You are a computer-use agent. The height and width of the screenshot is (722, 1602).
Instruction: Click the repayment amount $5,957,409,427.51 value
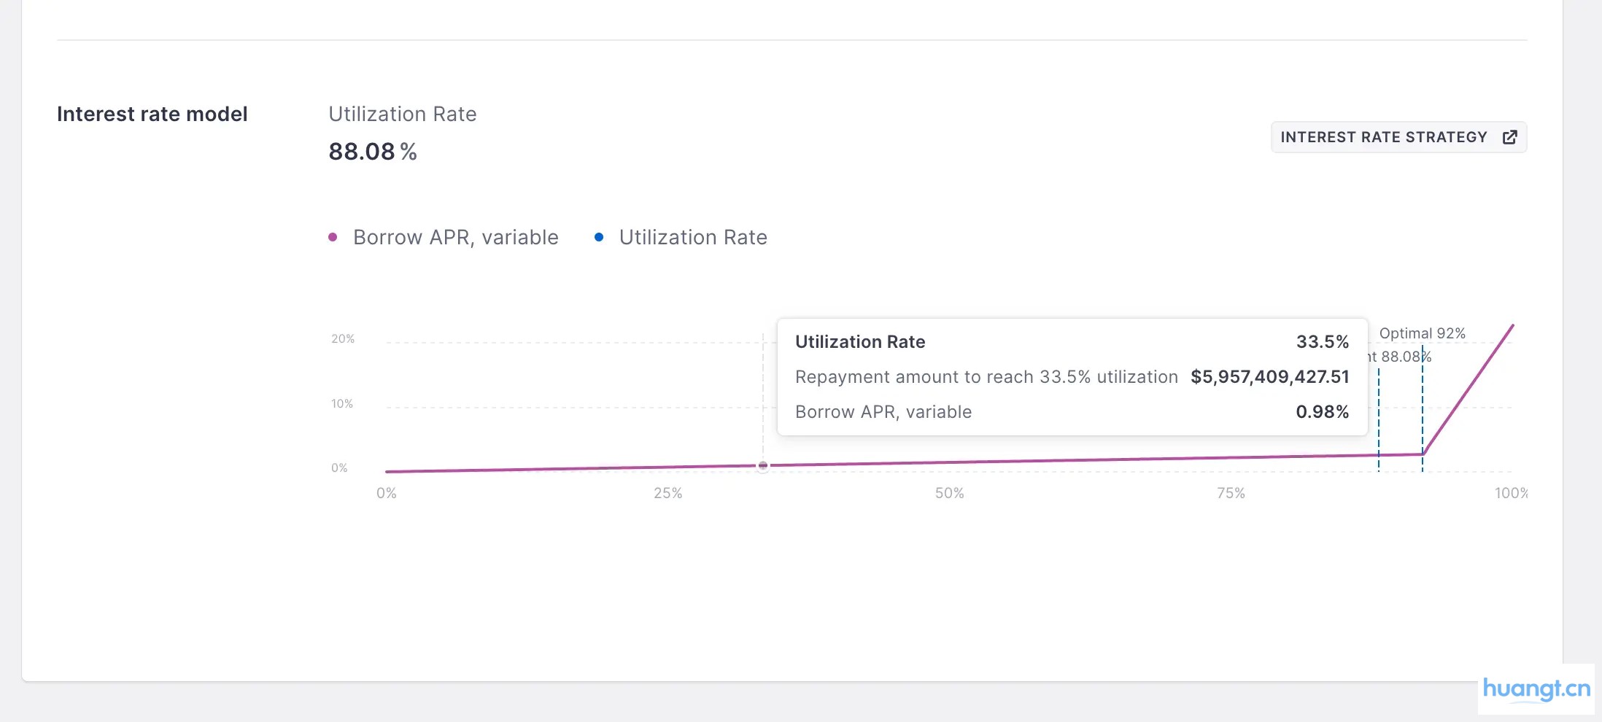click(x=1269, y=377)
